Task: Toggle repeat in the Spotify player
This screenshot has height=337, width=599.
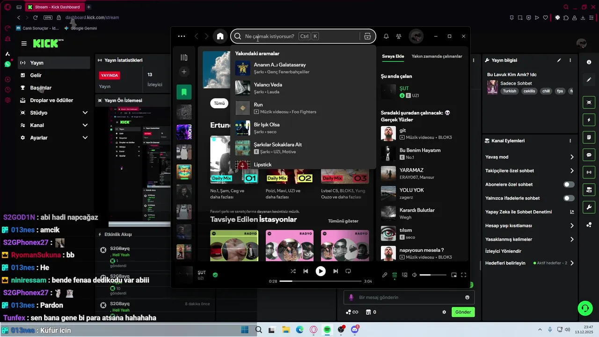Action: [348, 271]
